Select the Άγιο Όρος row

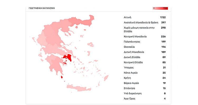pos(144,98)
